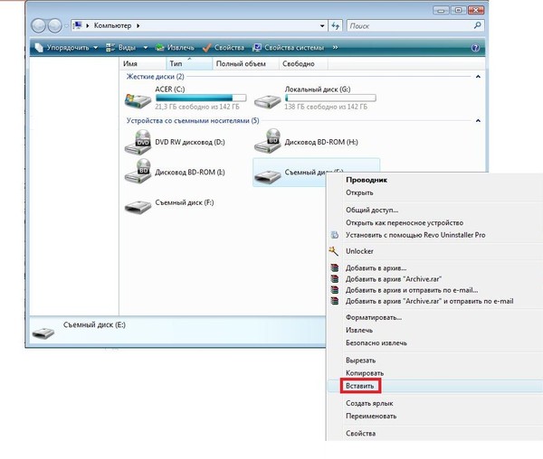Click Свойства in the toolbar
Screen dimensions: 543x459
click(224, 48)
